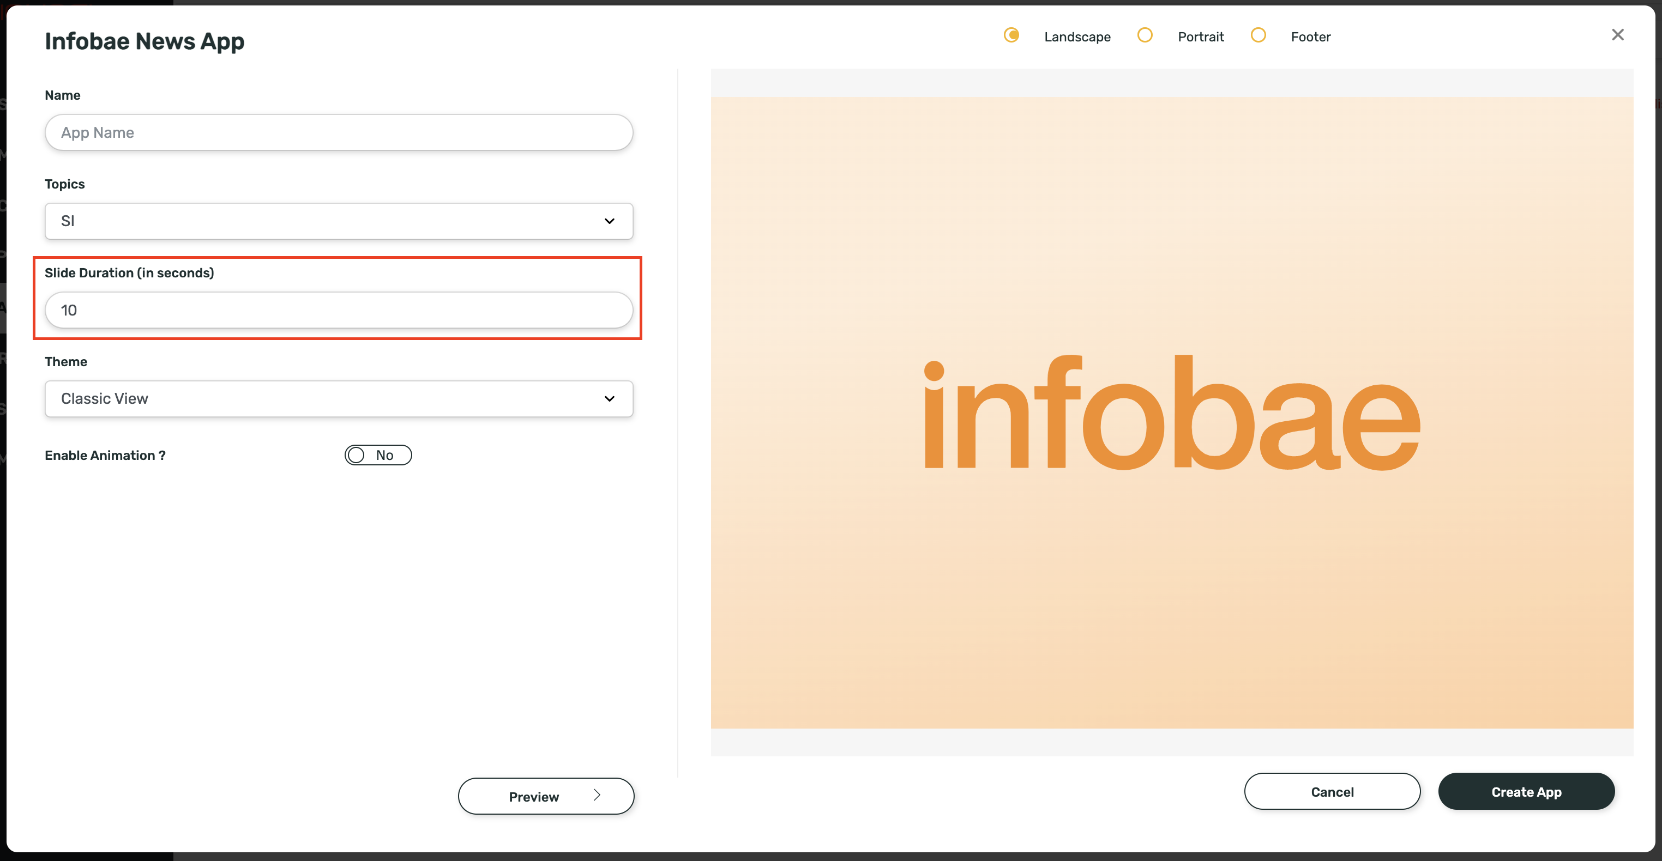Click the App Name input field

coord(339,132)
